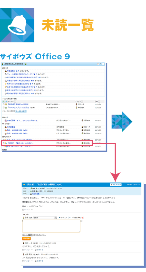146x272 pixels.
Task: Check the 「カスタムアプリ」の活用法 row checkbox
Action: (3, 107)
